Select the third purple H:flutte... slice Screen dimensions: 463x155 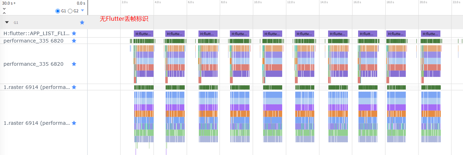tap(208, 33)
